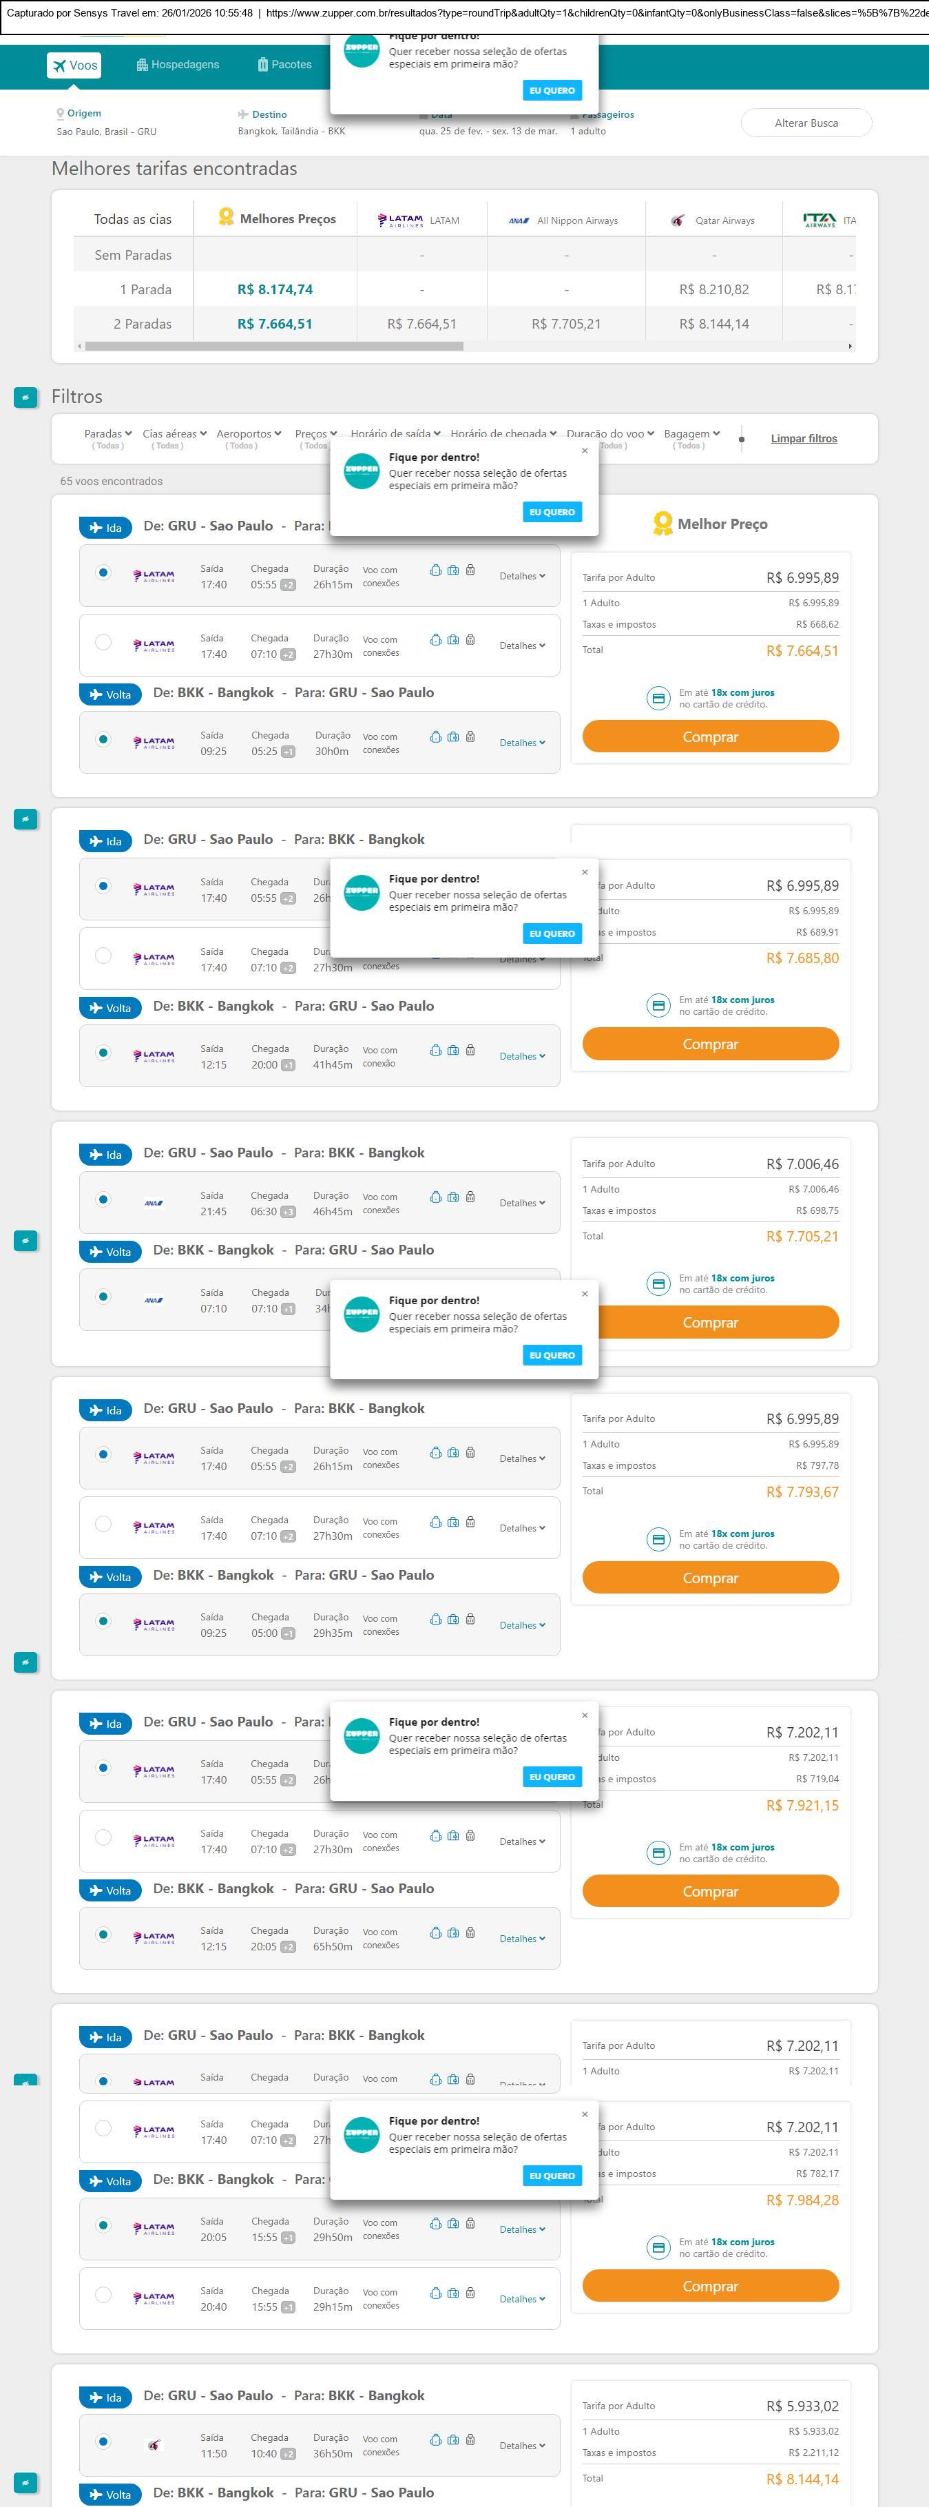Select the ANA 21:45 outbound flight radio
929x2507 pixels.
pos(103,1200)
